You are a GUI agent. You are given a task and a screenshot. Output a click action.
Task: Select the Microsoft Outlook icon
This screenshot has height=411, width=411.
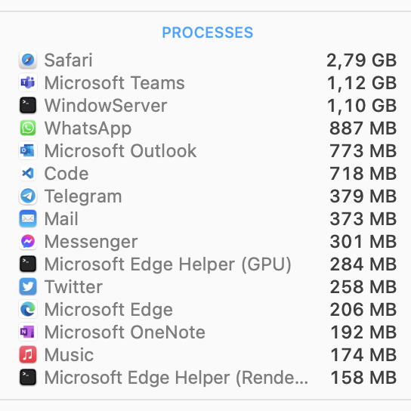28,150
